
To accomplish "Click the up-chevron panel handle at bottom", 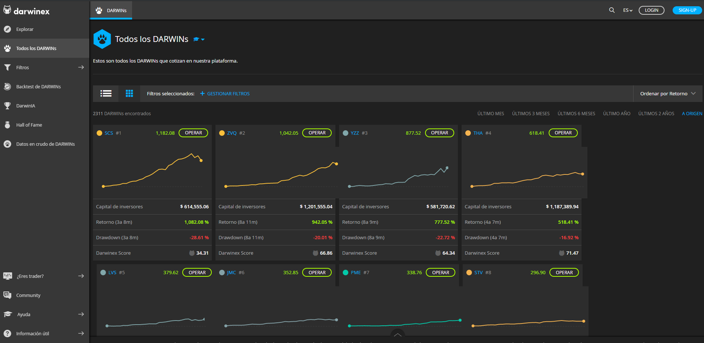I will pyautogui.click(x=398, y=335).
